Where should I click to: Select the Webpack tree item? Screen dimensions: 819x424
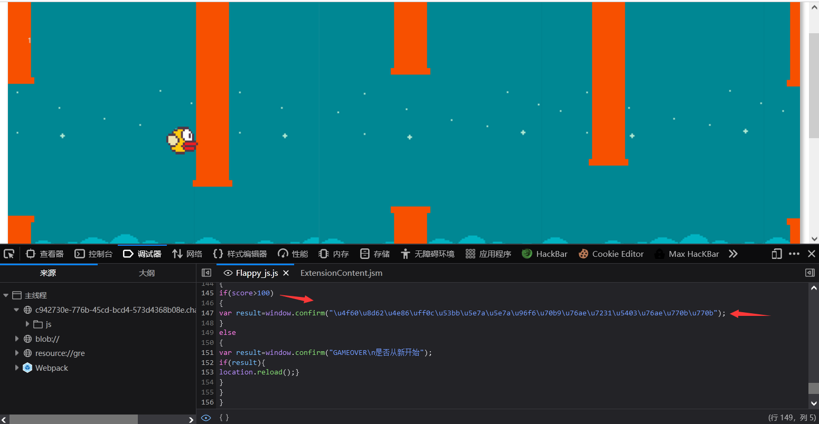tap(46, 368)
